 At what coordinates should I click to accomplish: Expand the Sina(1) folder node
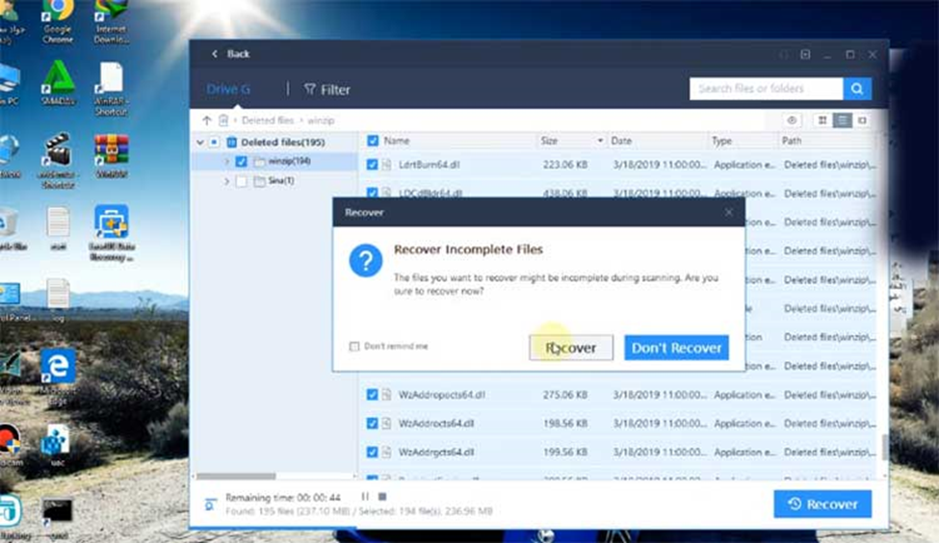point(227,181)
